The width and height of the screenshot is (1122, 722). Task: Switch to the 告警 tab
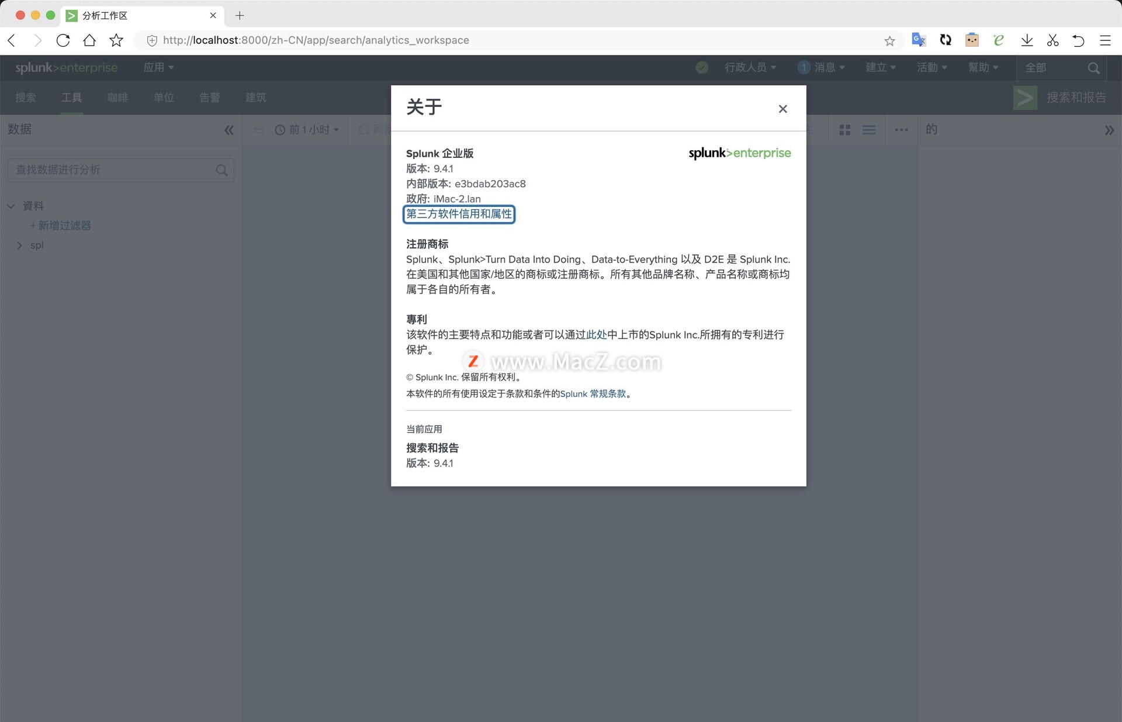209,98
